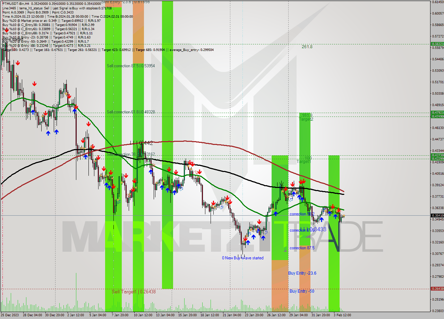Click the blue 'correction 38.2' label
Screen dimensions: 444x319
pos(302,214)
